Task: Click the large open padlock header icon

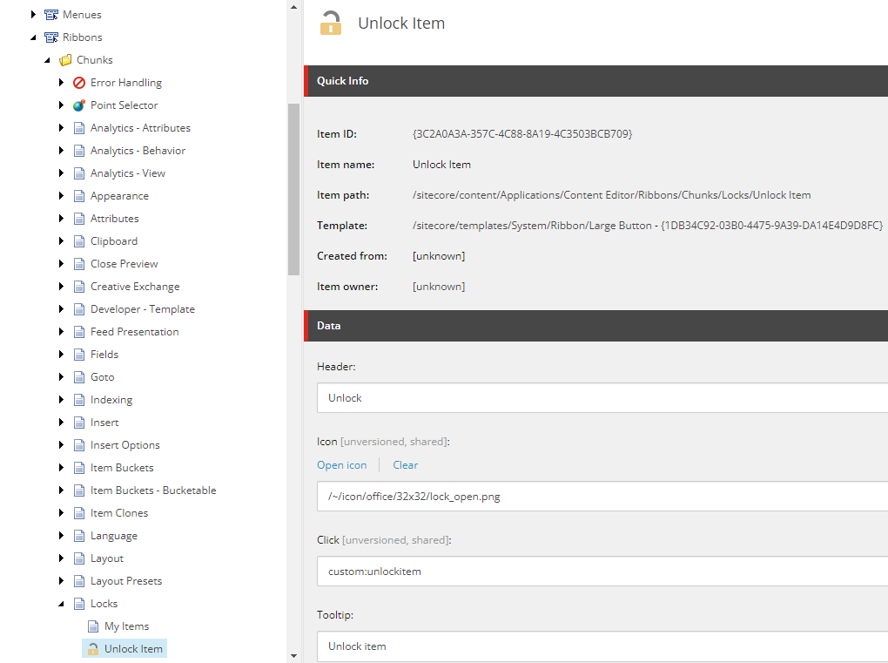Action: pos(331,24)
